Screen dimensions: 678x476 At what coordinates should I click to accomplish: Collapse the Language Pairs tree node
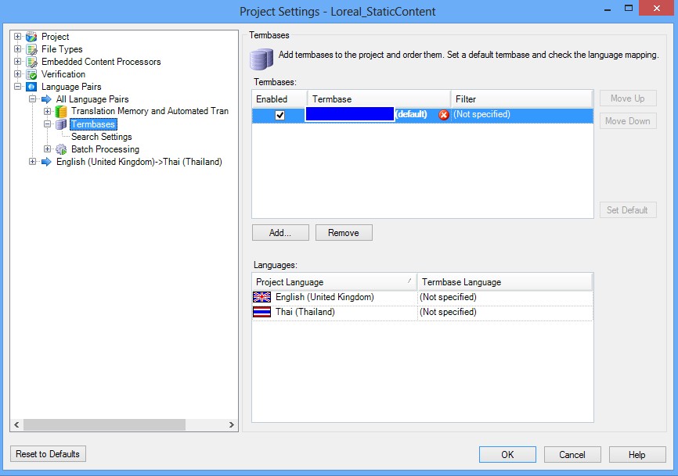pos(18,87)
